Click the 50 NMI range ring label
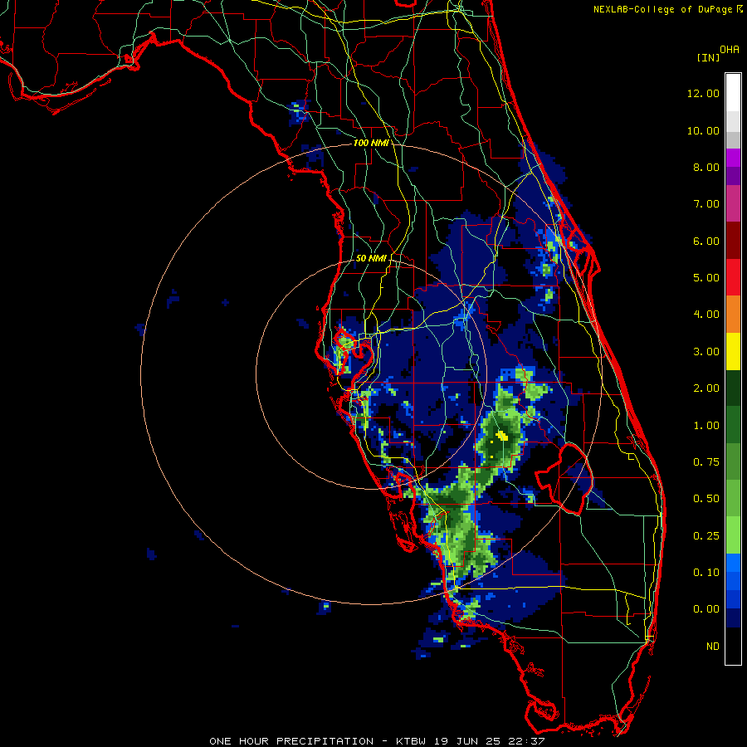 pos(371,258)
